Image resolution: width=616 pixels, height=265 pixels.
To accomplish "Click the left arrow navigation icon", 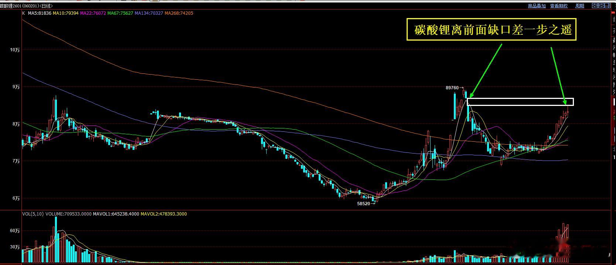I will click(x=595, y=6).
